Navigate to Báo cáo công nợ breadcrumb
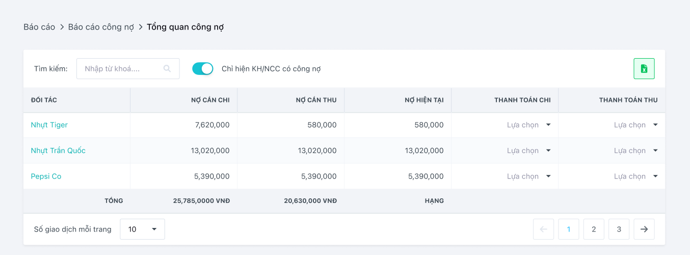The width and height of the screenshot is (690, 255). 101,27
